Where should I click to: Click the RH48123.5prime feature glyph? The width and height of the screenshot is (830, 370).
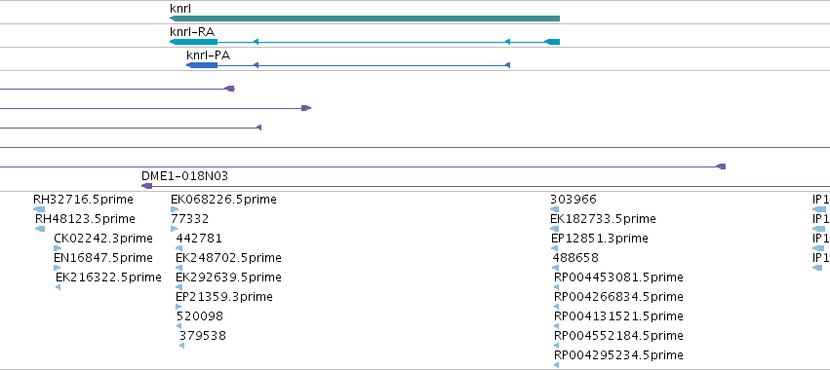pos(40,229)
